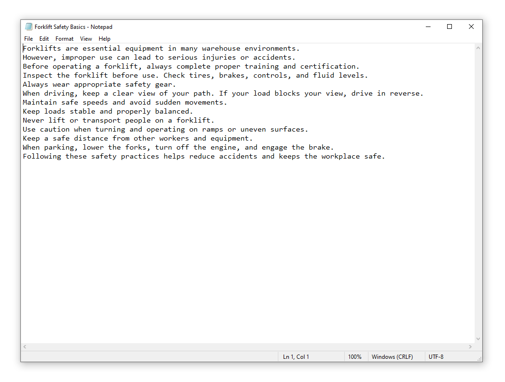This screenshot has height=382, width=505.
Task: Click the word 'engine,' in the text
Action: 225,148
